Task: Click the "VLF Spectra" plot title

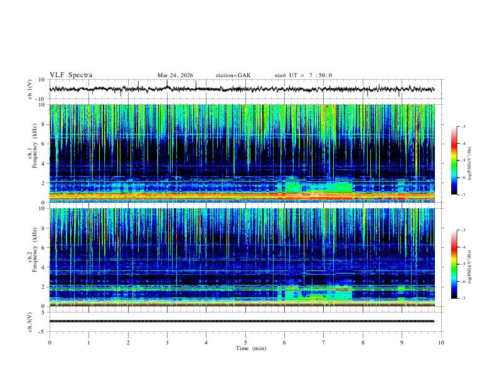Action: click(71, 75)
